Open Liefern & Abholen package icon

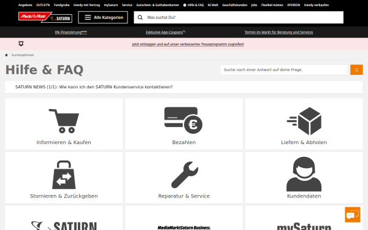[304, 121]
